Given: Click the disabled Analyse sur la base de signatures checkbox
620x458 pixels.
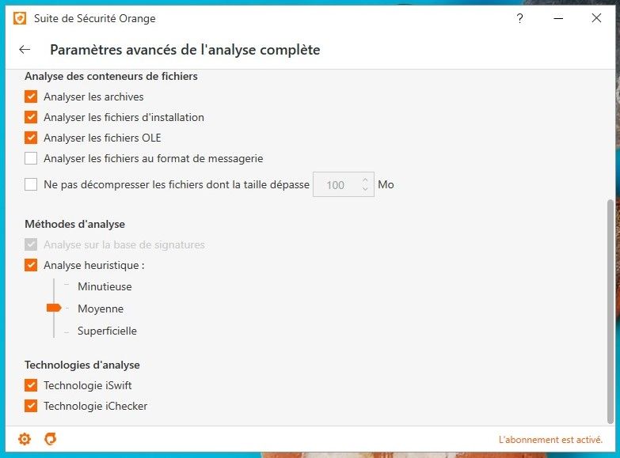Looking at the screenshot, I should (x=31, y=244).
